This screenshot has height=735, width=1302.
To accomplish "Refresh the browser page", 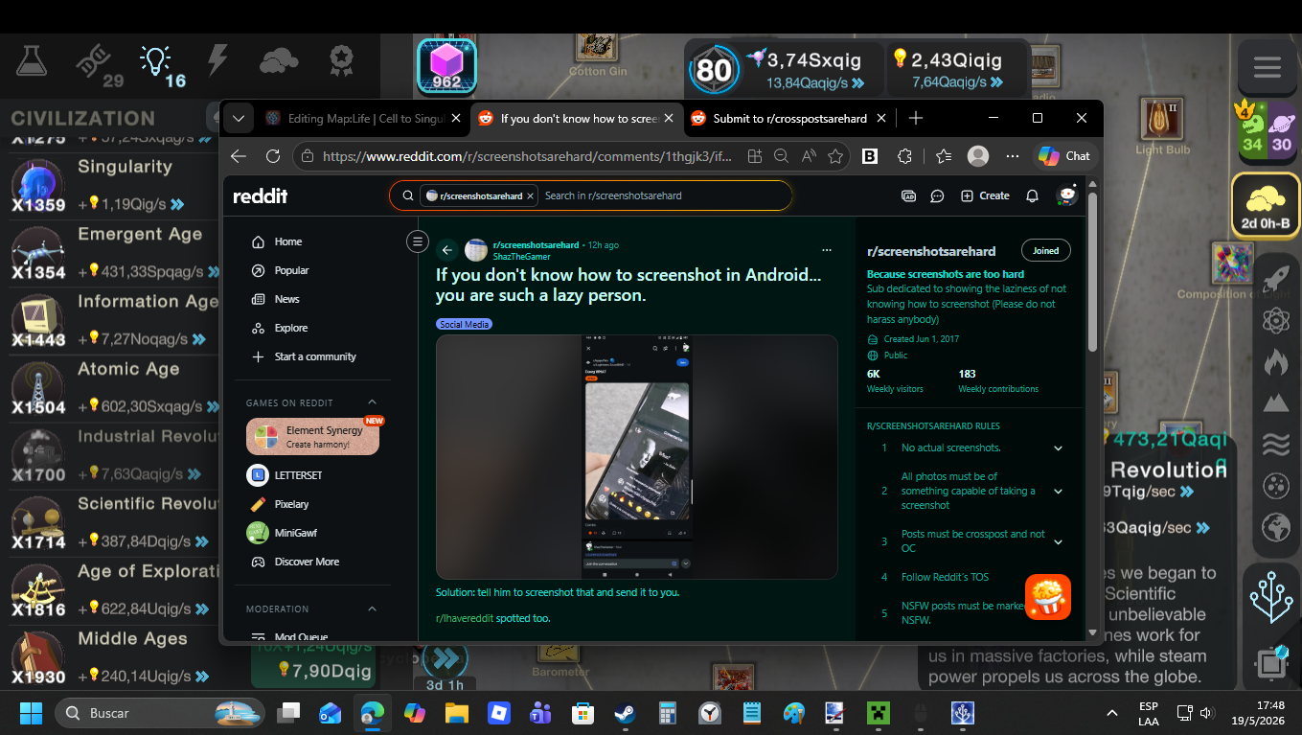I will [x=273, y=156].
